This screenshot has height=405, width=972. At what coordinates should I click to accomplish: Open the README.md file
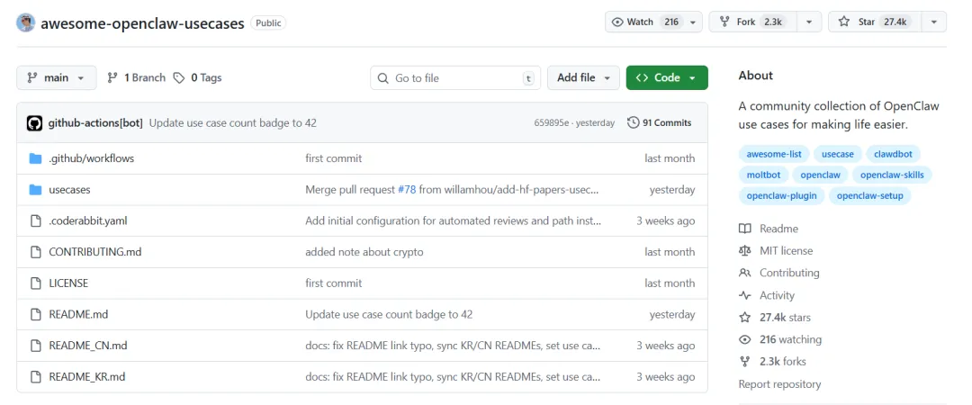[x=78, y=314]
